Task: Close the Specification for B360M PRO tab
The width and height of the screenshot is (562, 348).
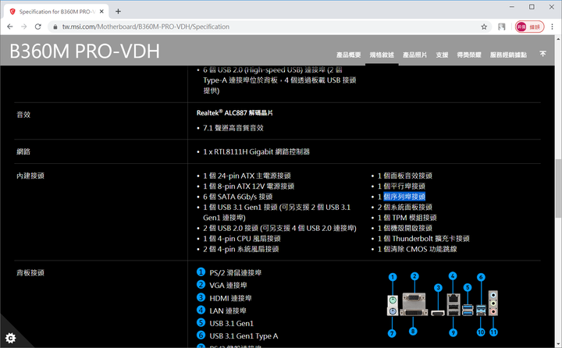Action: 101,12
